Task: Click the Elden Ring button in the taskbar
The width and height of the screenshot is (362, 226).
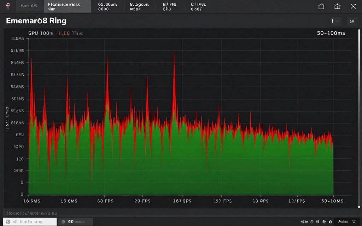Action: (30, 221)
